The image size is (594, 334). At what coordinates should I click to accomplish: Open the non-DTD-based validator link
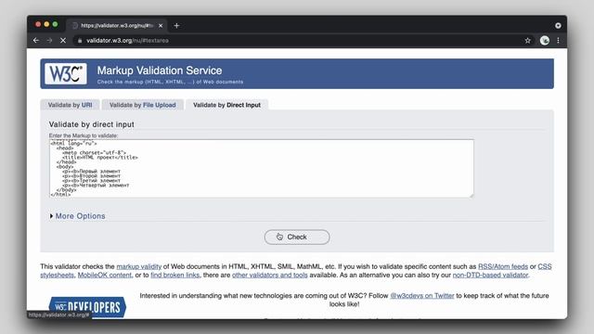490,275
